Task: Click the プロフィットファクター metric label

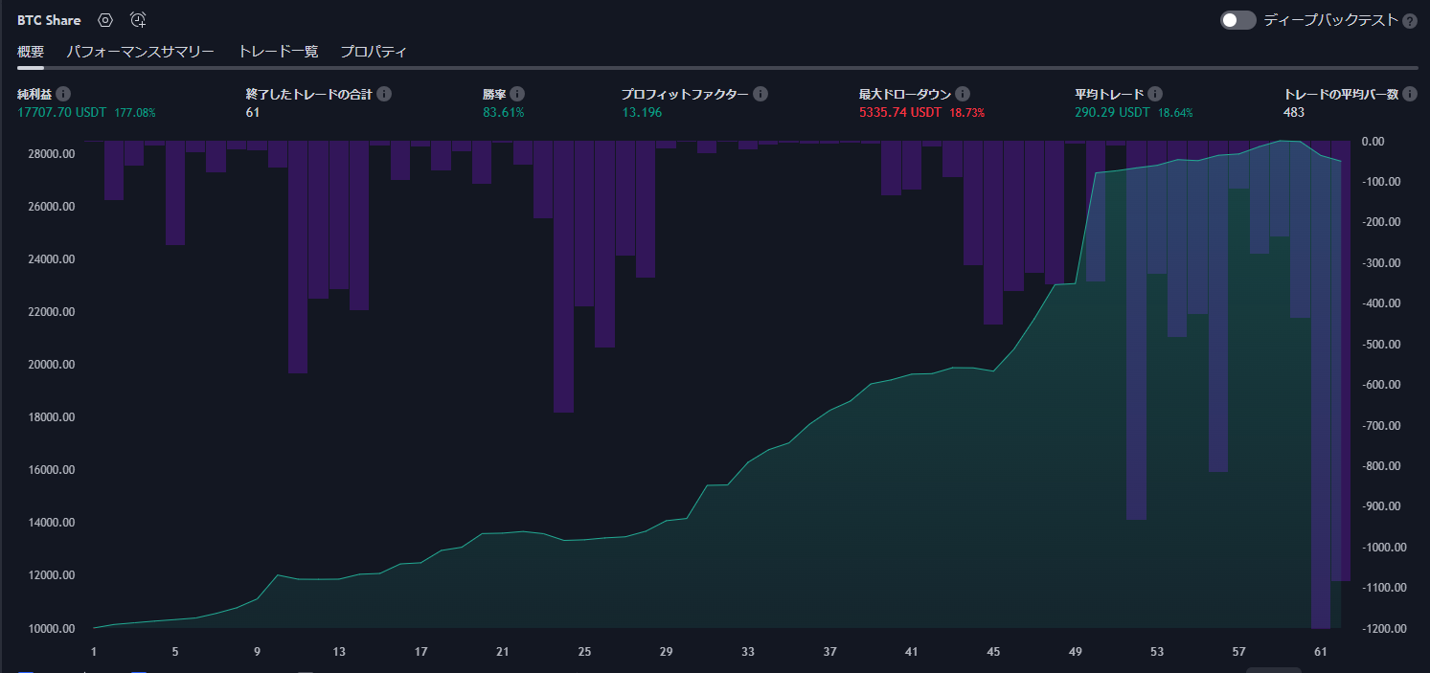Action: pyautogui.click(x=685, y=94)
